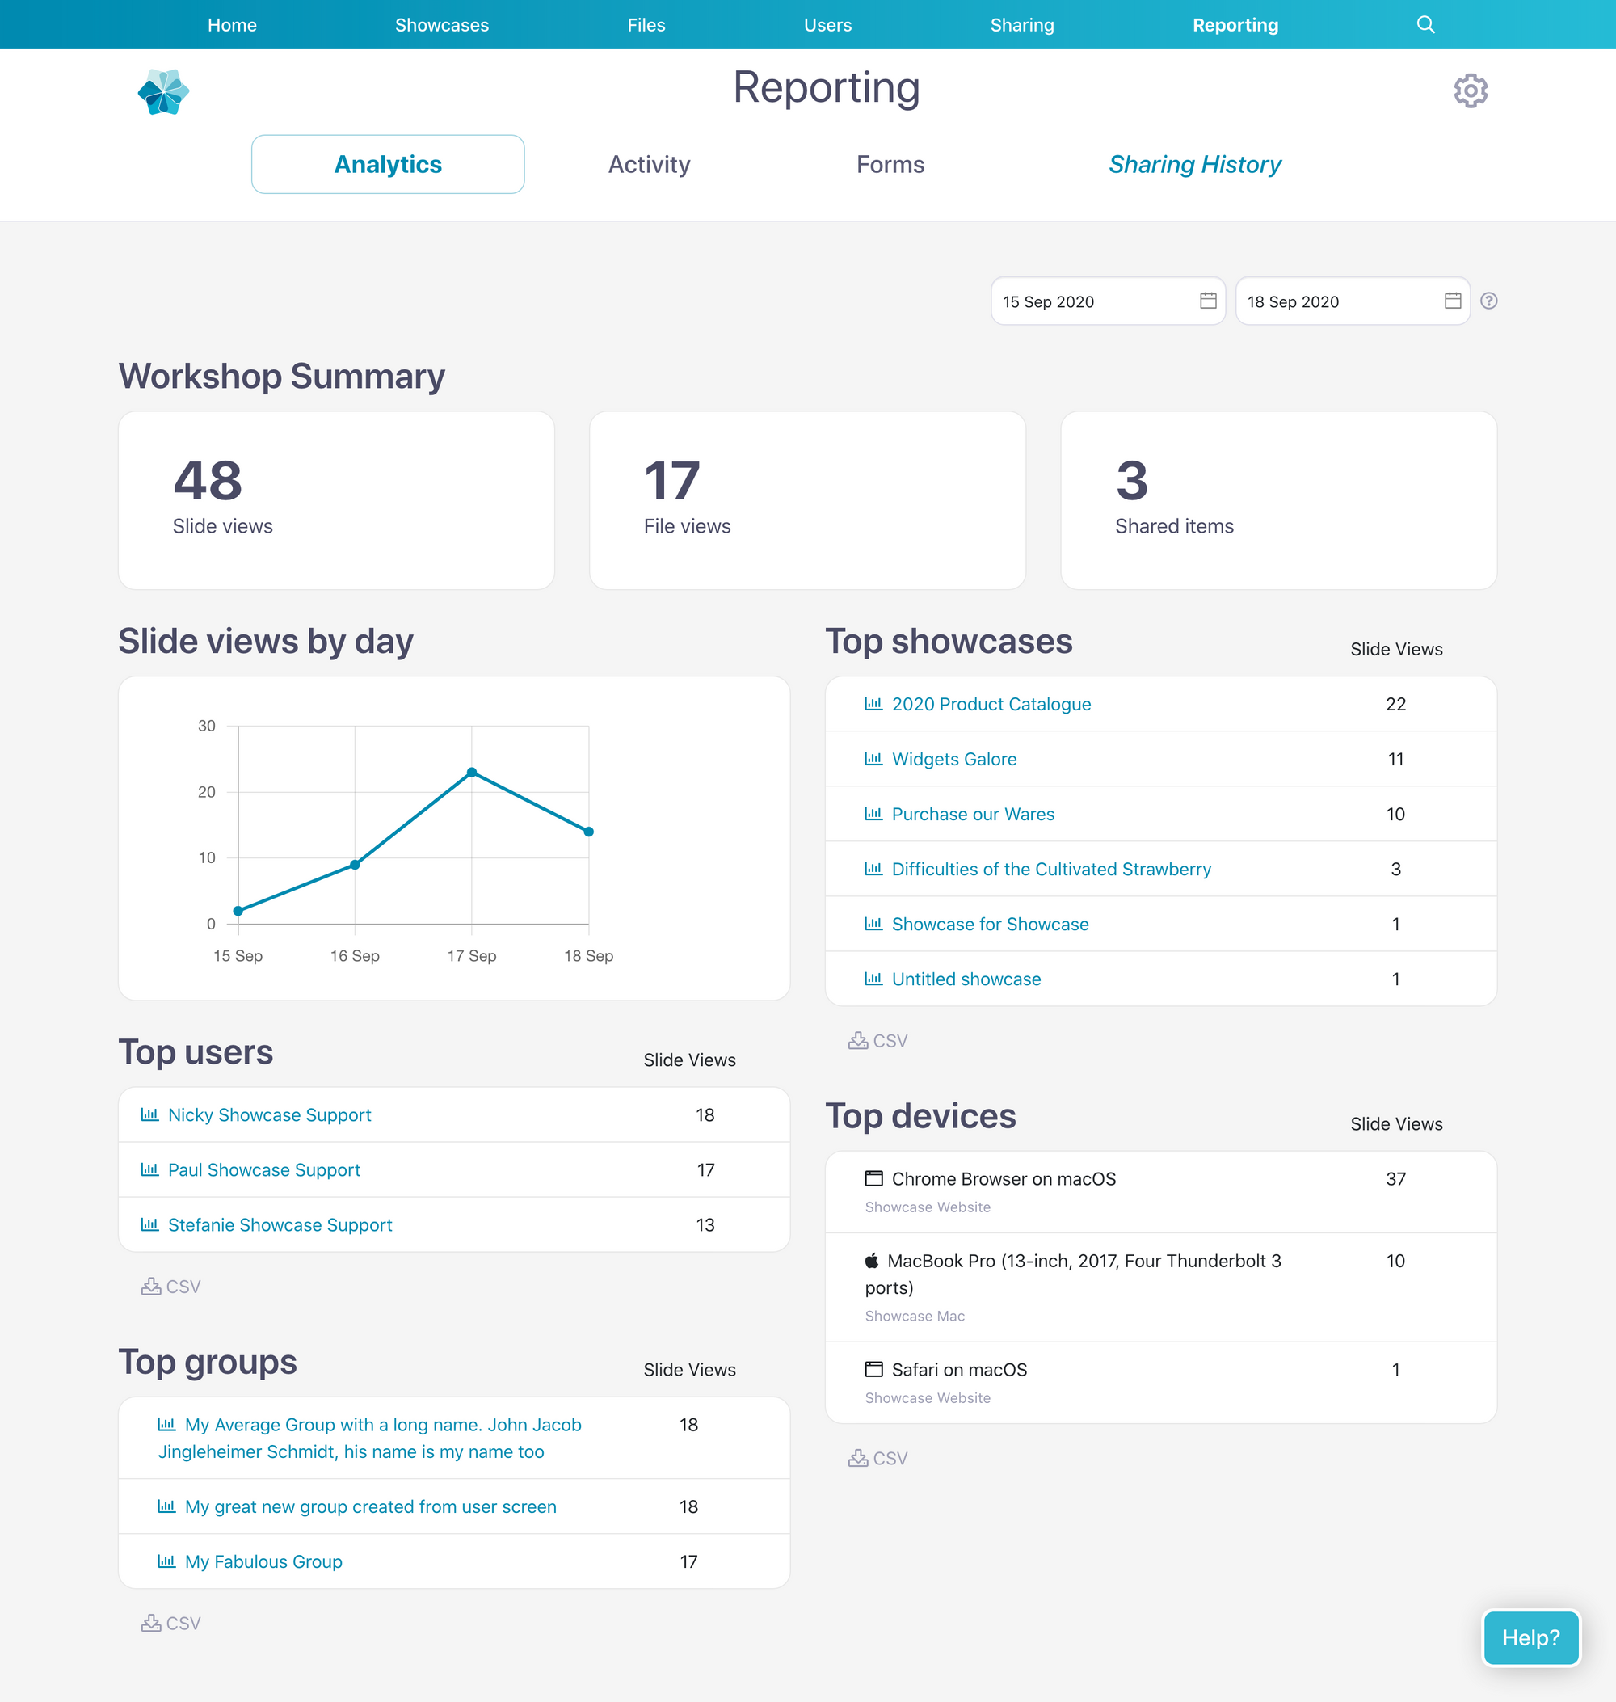1616x1702 pixels.
Task: Open the start date calendar picker
Action: pos(1208,301)
